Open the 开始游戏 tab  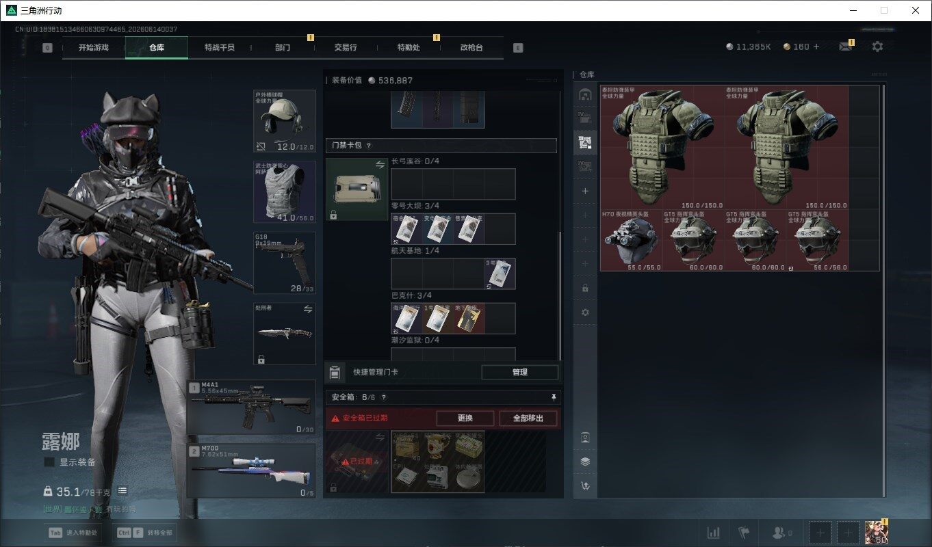pos(94,48)
